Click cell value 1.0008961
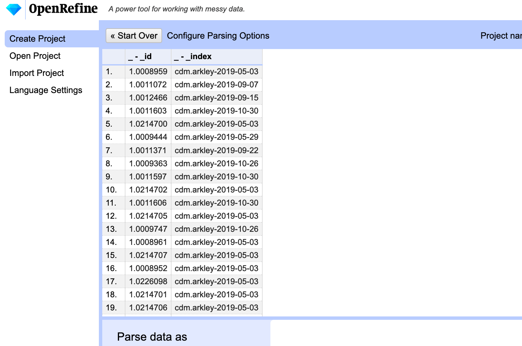Viewport: 522px width, 346px height. coord(148,242)
